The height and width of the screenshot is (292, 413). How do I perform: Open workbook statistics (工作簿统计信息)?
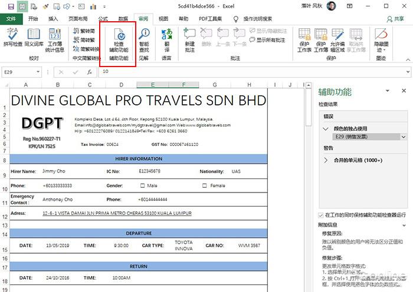tap(55, 40)
